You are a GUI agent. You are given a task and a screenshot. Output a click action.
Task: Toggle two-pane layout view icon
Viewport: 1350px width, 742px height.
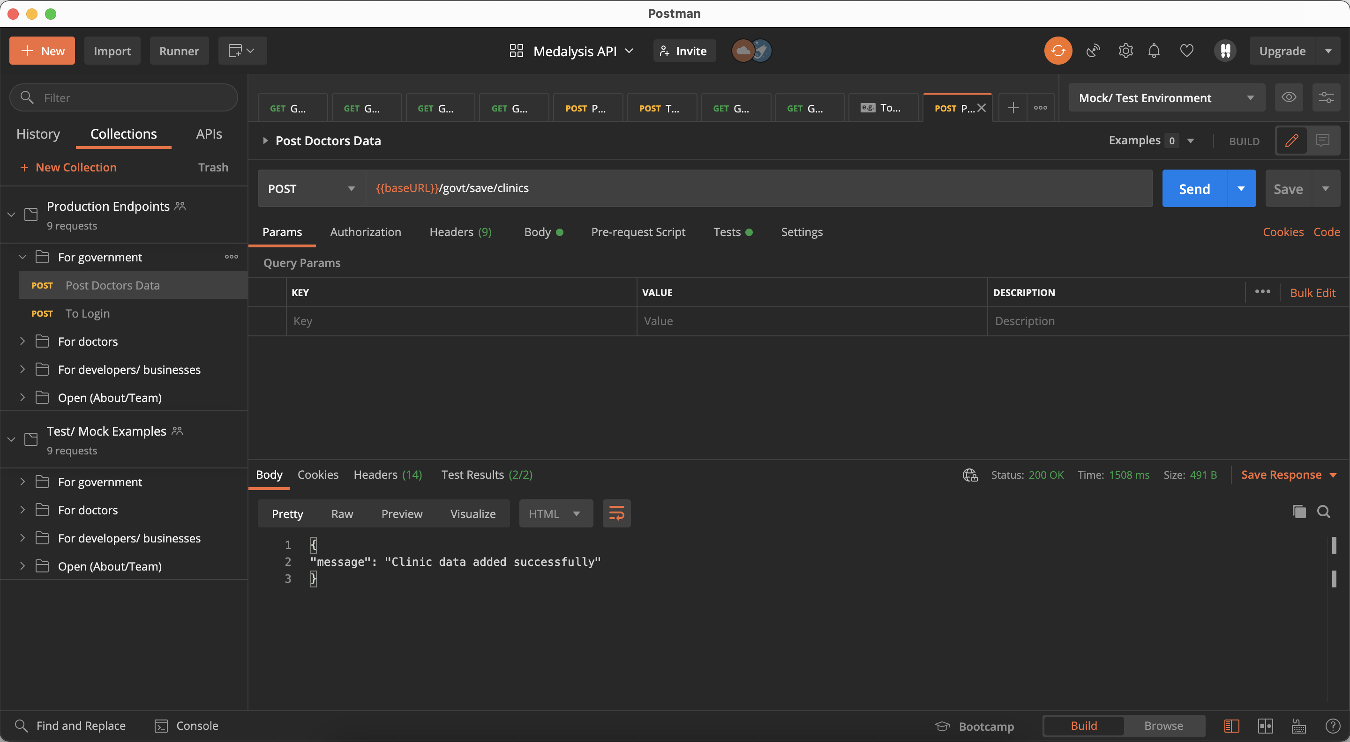[x=1265, y=725]
